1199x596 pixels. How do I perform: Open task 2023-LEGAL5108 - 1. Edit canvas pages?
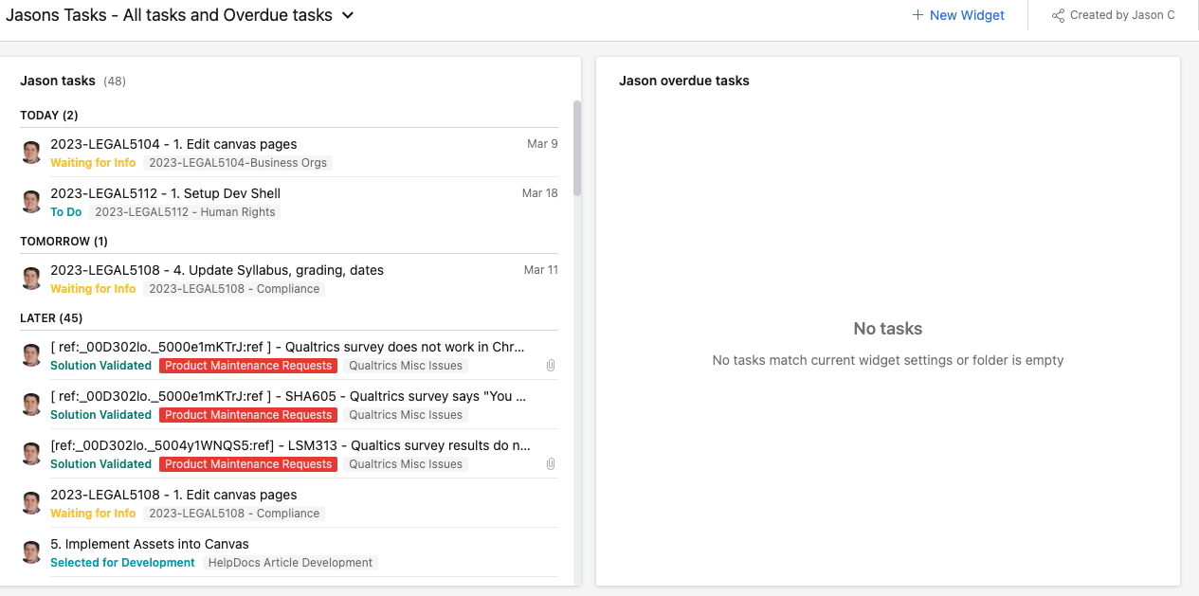click(173, 495)
